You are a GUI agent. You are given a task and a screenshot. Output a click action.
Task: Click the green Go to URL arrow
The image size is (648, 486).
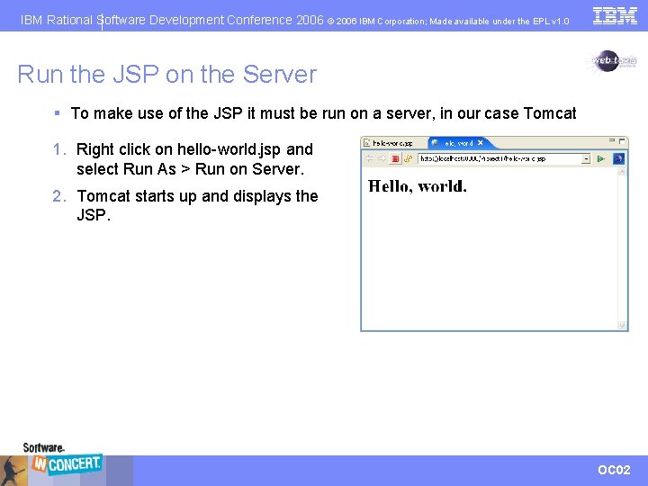601,158
